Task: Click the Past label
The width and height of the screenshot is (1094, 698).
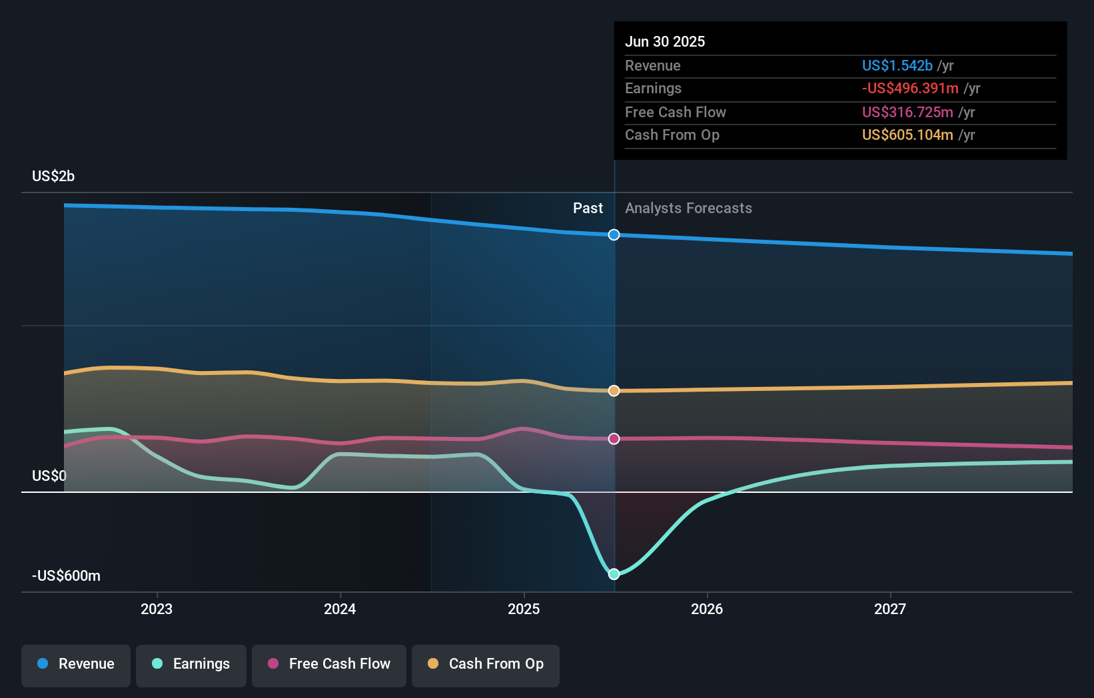Action: [x=588, y=208]
